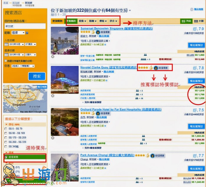Click 超值優惠 badge icon for Novotel Clarke Quay

pyautogui.click(x=161, y=68)
